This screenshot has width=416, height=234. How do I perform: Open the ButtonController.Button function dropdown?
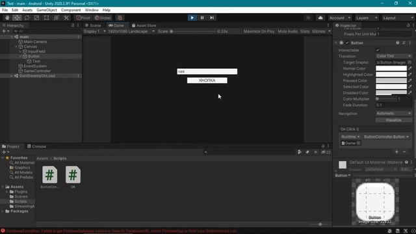[386, 137]
